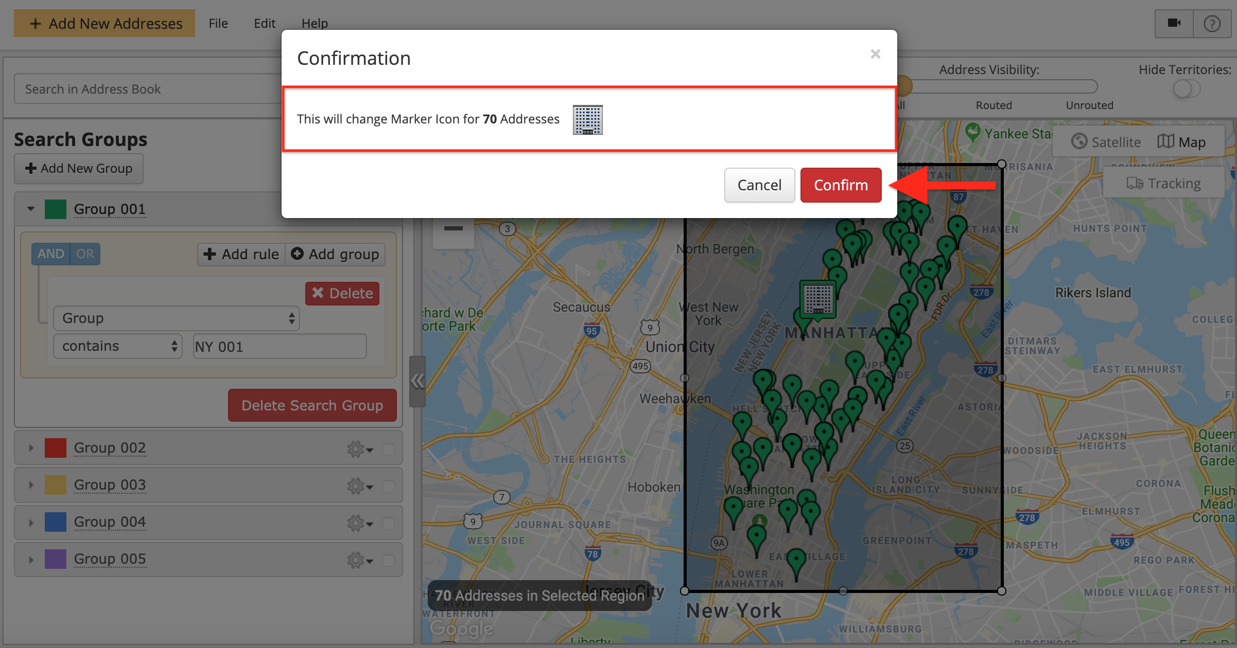This screenshot has height=648, width=1237.
Task: Cancel the confirmation dialog
Action: pos(759,185)
